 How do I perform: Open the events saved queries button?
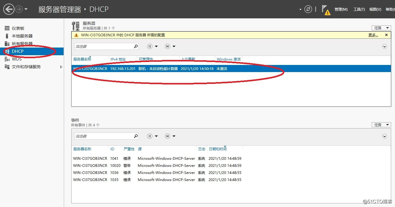click(167, 136)
